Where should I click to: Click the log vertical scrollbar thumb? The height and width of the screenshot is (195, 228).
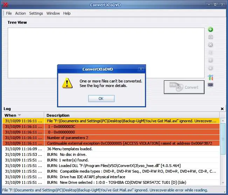tap(223, 139)
